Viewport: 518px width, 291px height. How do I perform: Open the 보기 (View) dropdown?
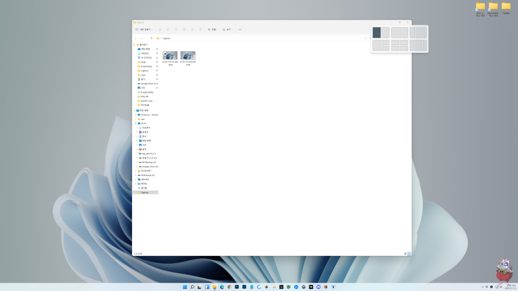pyautogui.click(x=227, y=30)
